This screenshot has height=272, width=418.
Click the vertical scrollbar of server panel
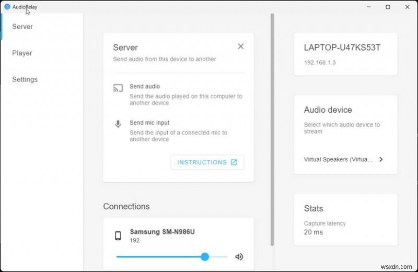point(272,129)
